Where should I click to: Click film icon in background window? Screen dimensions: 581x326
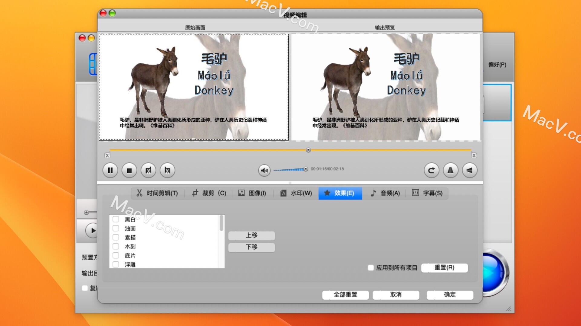pyautogui.click(x=93, y=64)
